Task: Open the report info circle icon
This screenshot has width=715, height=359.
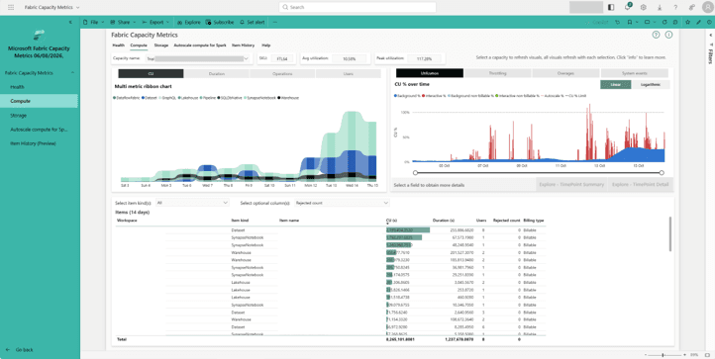Action: tap(668, 35)
